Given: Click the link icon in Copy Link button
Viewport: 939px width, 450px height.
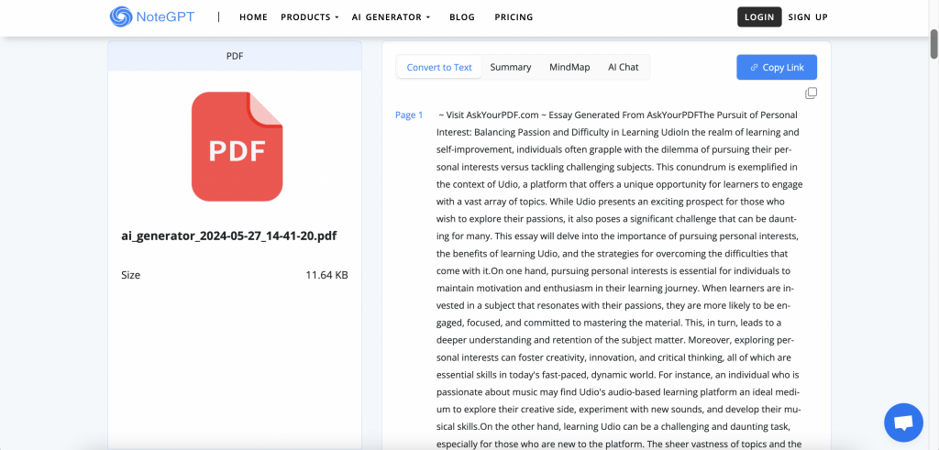Looking at the screenshot, I should (x=755, y=68).
